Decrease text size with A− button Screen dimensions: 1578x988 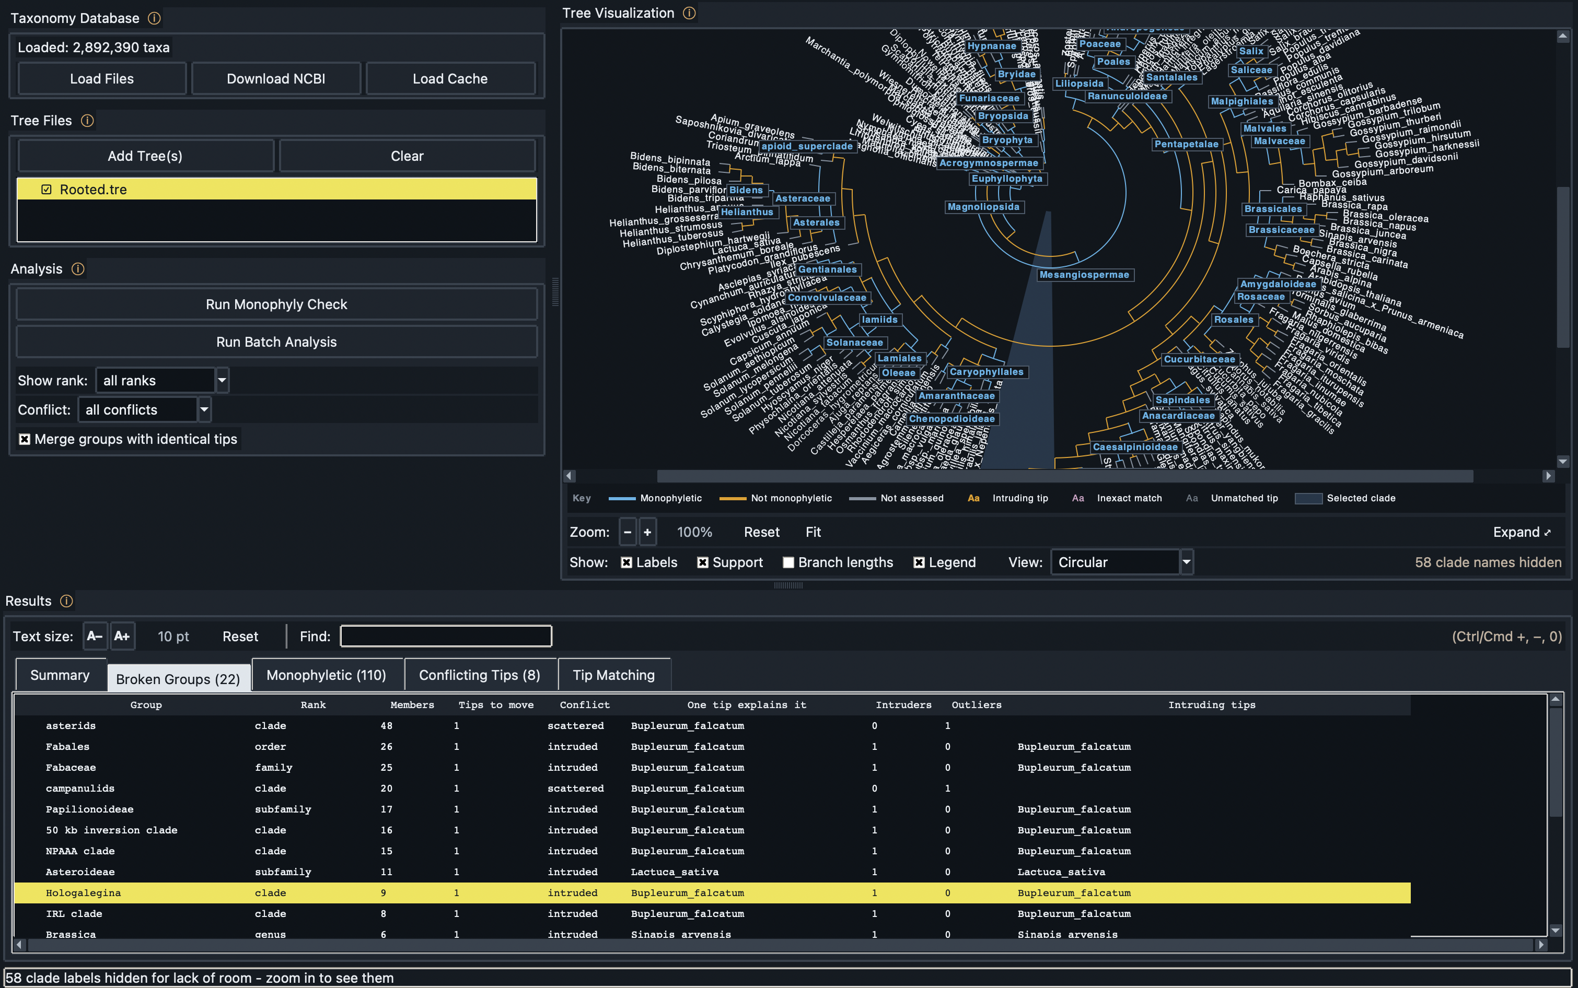pyautogui.click(x=95, y=637)
